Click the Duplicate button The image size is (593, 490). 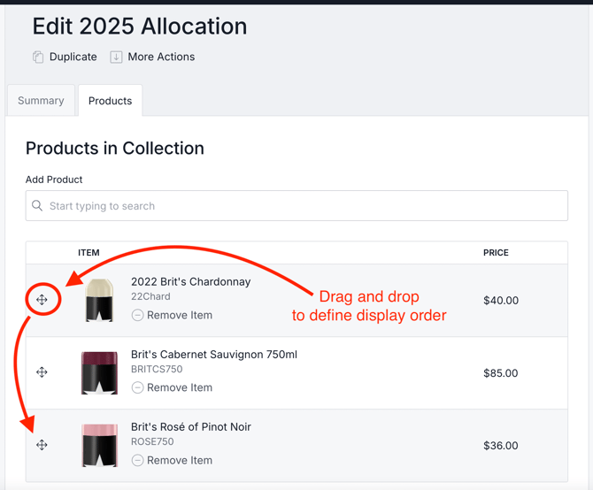tap(73, 57)
